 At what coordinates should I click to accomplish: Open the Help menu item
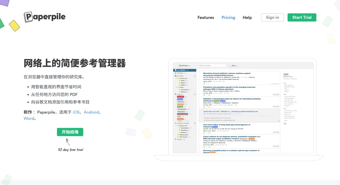247,17
